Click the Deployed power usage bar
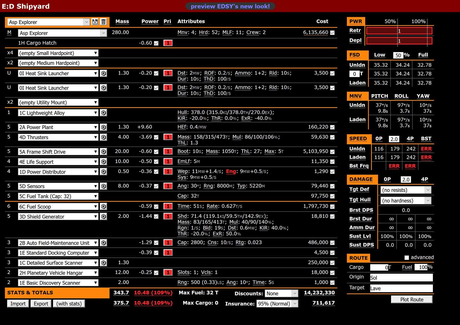460x325 pixels. tap(399, 41)
